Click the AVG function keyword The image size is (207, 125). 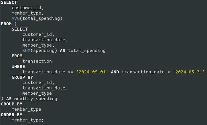[x=16, y=18]
